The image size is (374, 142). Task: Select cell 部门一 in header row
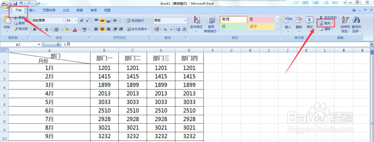tap(104, 58)
